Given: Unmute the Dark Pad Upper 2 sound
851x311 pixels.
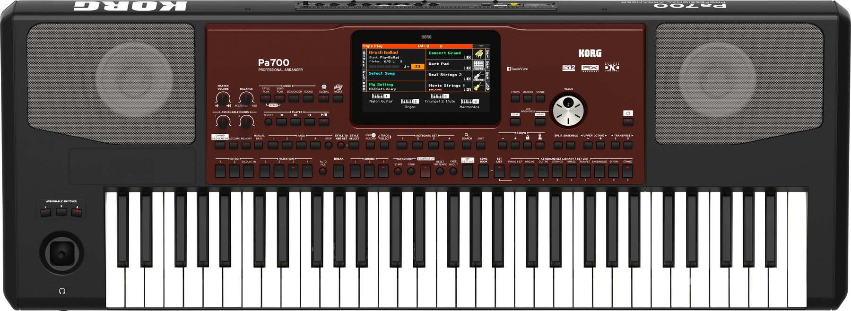Looking at the screenshot, I should coord(478,65).
